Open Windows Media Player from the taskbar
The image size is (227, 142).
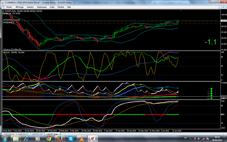tap(38, 139)
